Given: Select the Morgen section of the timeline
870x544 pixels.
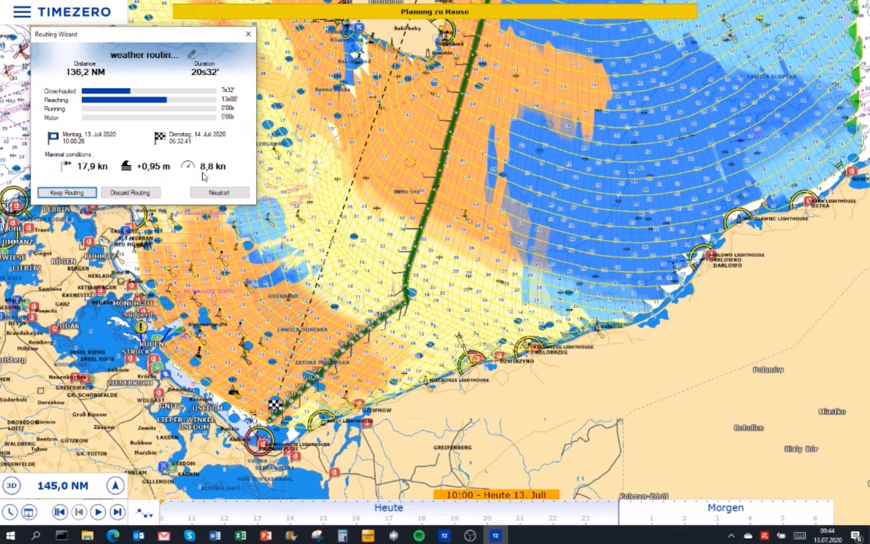Looking at the screenshot, I should click(x=725, y=508).
